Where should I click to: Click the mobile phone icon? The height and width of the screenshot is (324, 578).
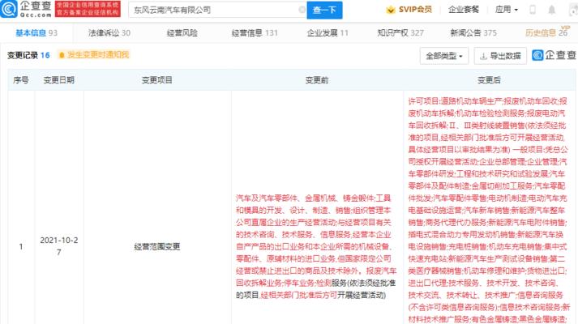point(533,10)
